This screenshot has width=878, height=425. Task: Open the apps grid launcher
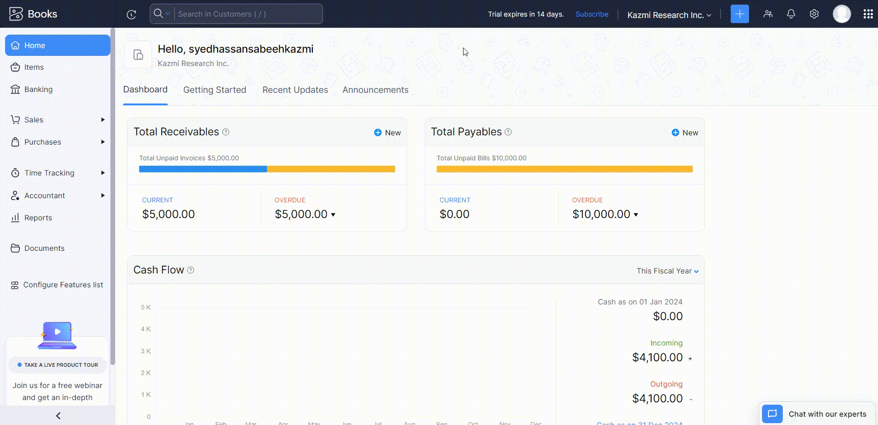[x=868, y=14]
